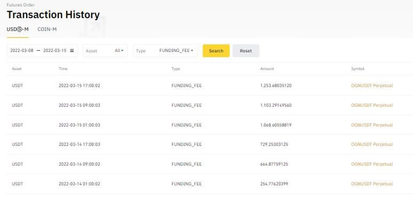
Task: Select amount 254.77620399
Action: click(x=274, y=183)
